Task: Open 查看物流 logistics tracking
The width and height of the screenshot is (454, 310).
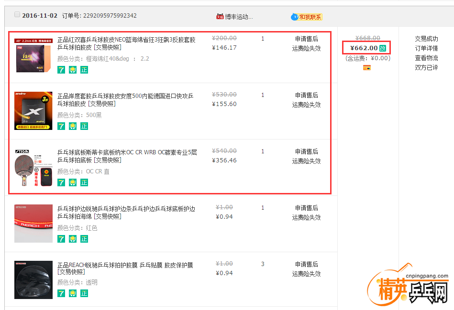Action: click(426, 58)
